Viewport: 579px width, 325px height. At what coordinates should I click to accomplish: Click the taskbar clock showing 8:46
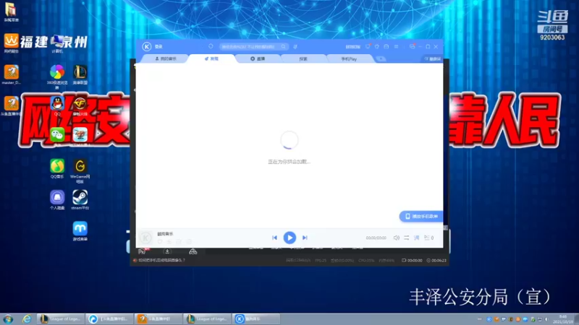(563, 319)
